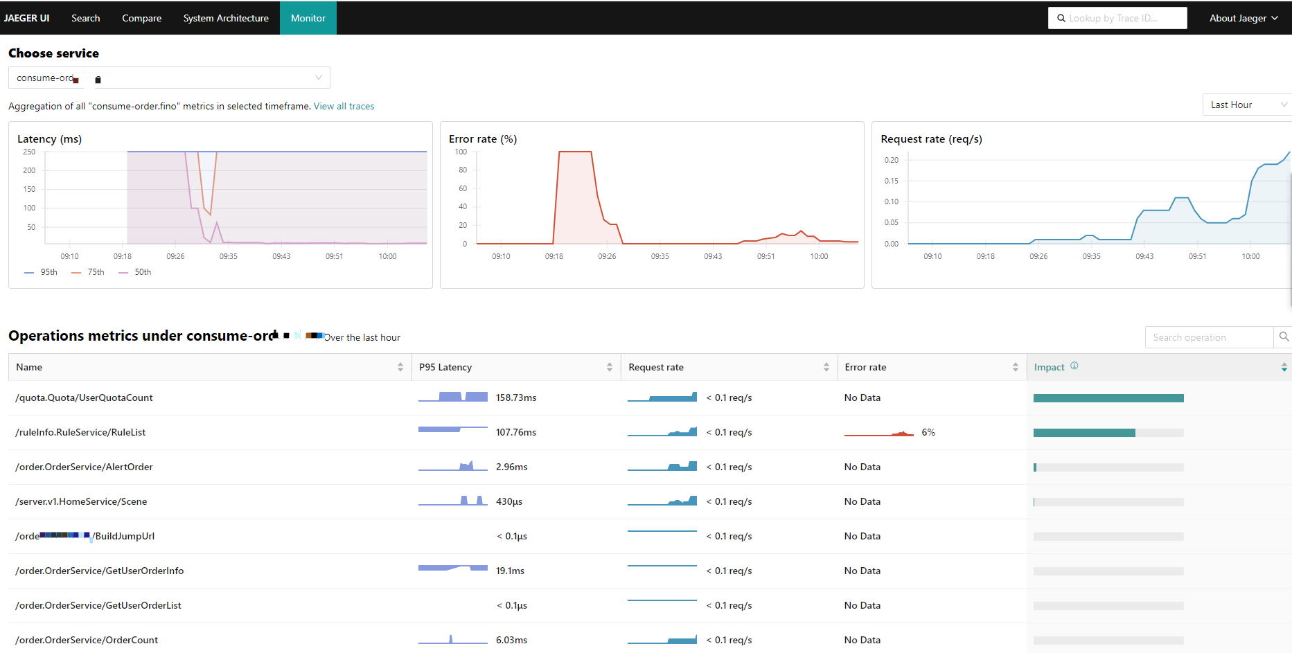The image size is (1292, 653).
Task: Focus the Lookup by Trace ID field
Action: pos(1124,18)
